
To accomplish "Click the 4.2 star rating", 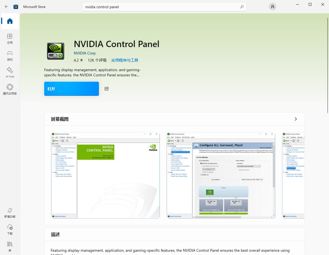I will 78,60.
